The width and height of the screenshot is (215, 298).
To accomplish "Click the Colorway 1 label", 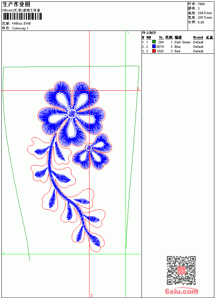I will click(x=20, y=28).
